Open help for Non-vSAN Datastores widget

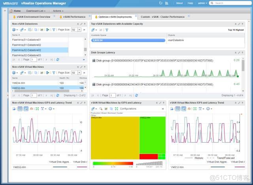pyautogui.click(x=85, y=24)
